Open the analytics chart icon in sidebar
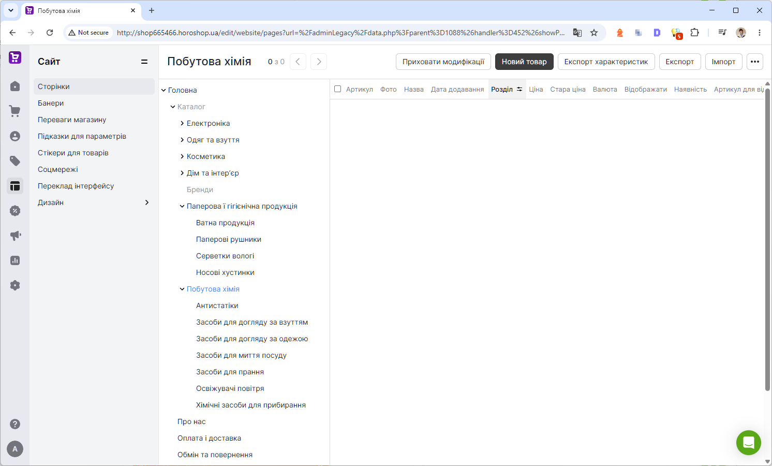Viewport: 772px width, 466px height. pyautogui.click(x=15, y=260)
